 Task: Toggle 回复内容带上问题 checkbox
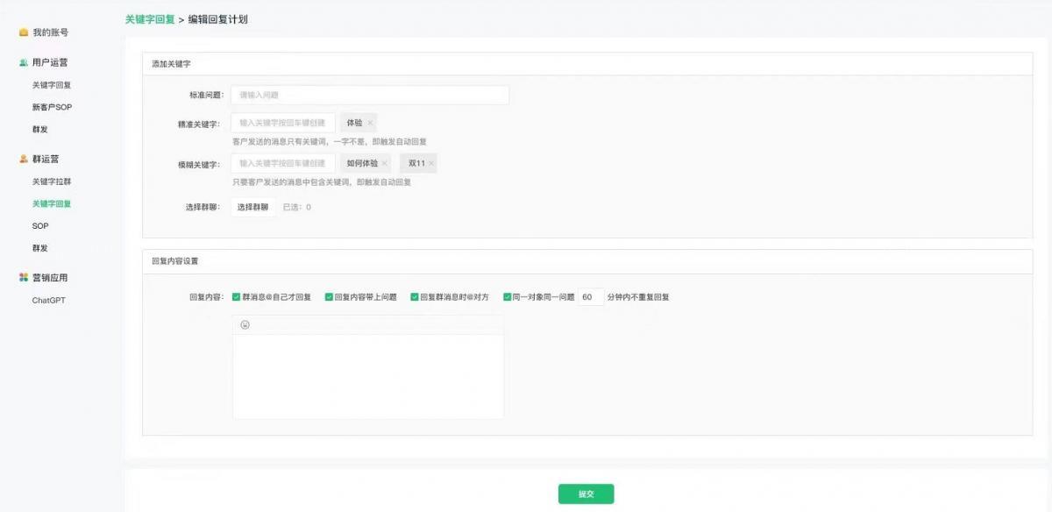pos(329,297)
